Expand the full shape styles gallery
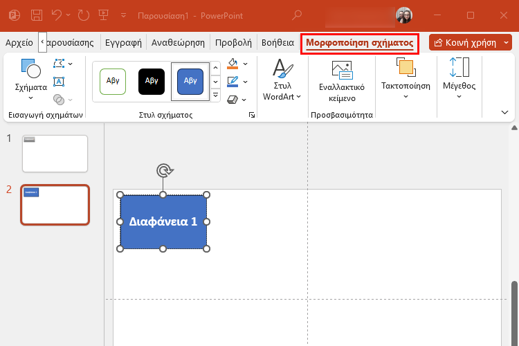Viewport: 519px width, 346px height. tap(215, 95)
